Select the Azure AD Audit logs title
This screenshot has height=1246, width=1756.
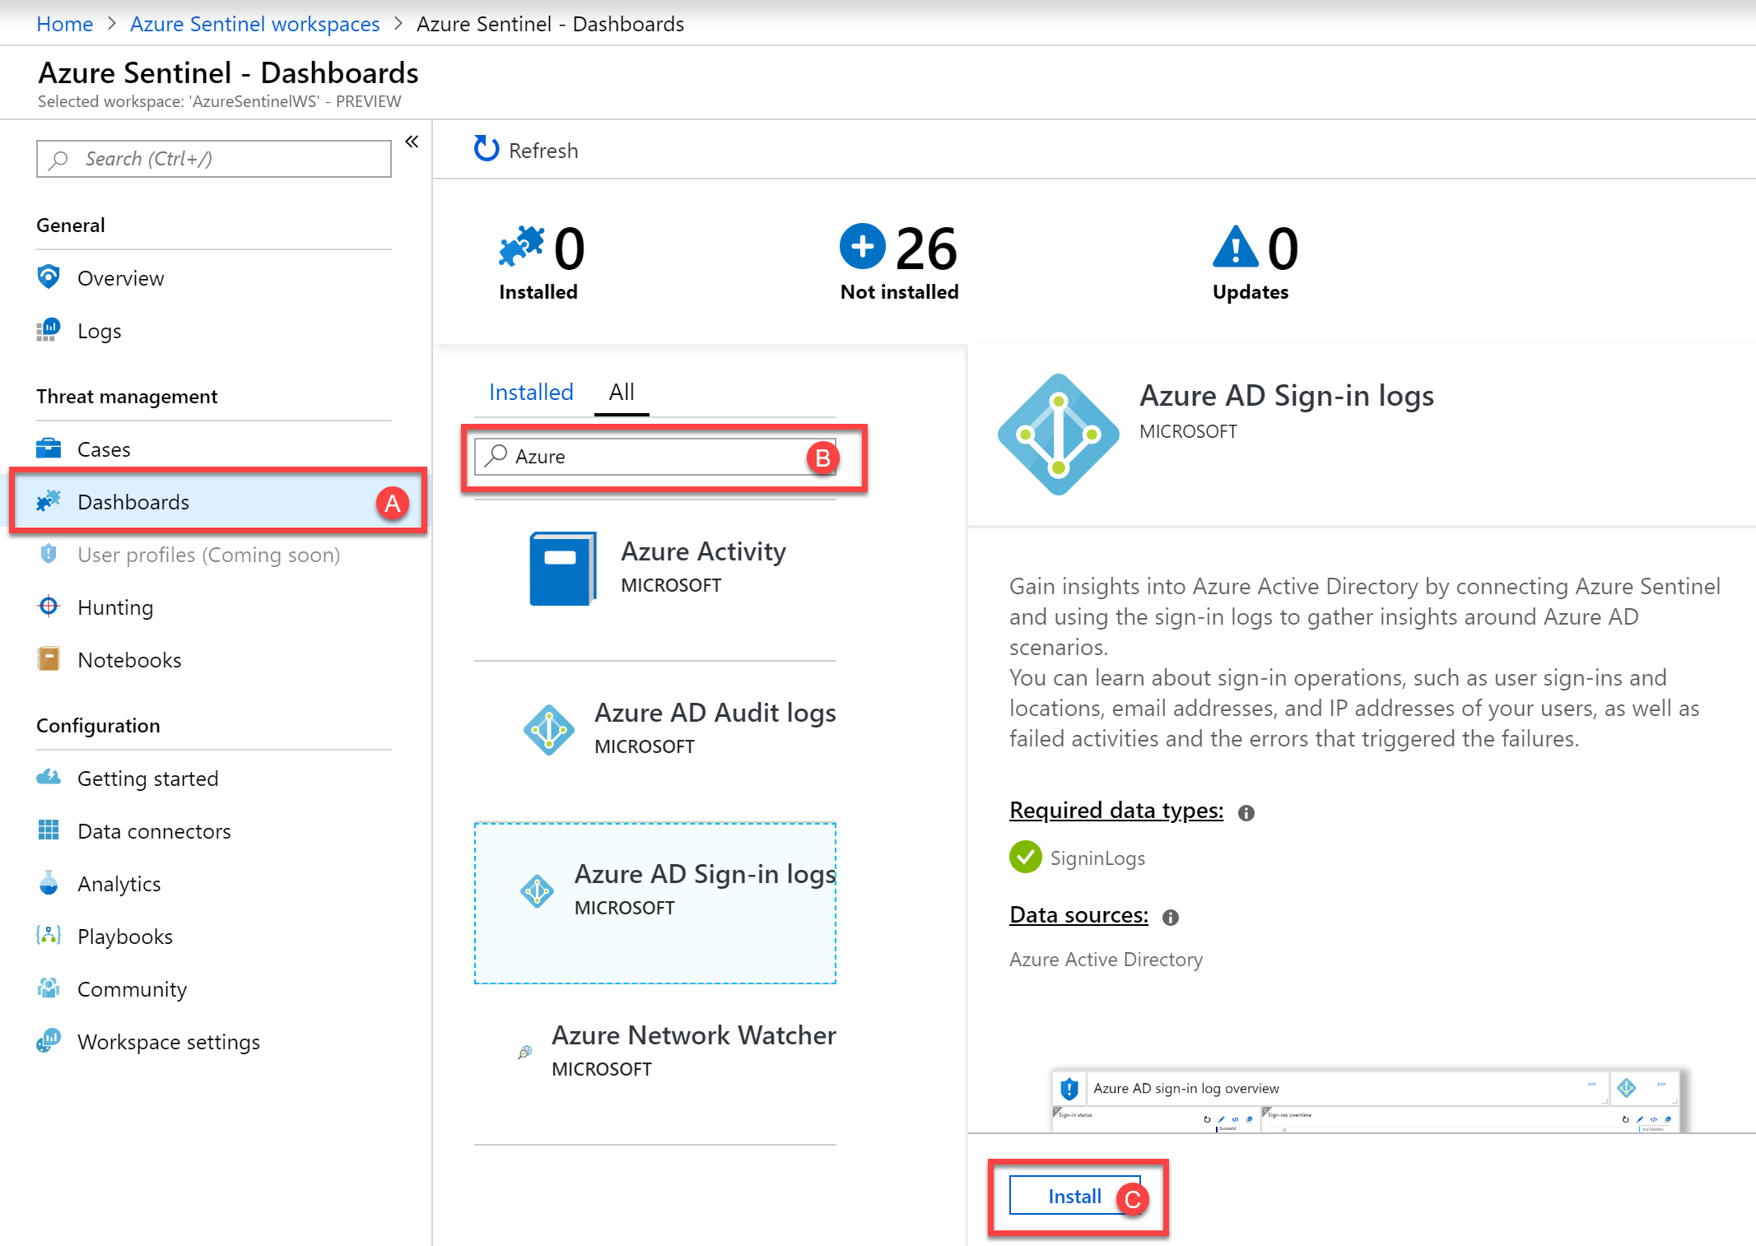tap(715, 712)
